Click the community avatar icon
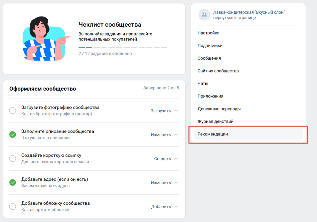 (204, 15)
